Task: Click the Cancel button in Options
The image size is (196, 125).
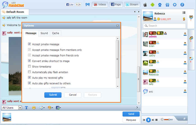Action: (73, 95)
